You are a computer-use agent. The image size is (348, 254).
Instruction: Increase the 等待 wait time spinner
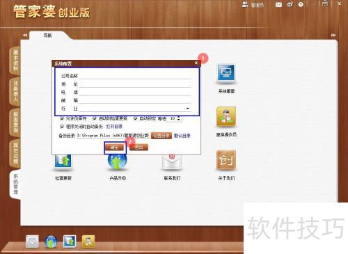pos(179,117)
